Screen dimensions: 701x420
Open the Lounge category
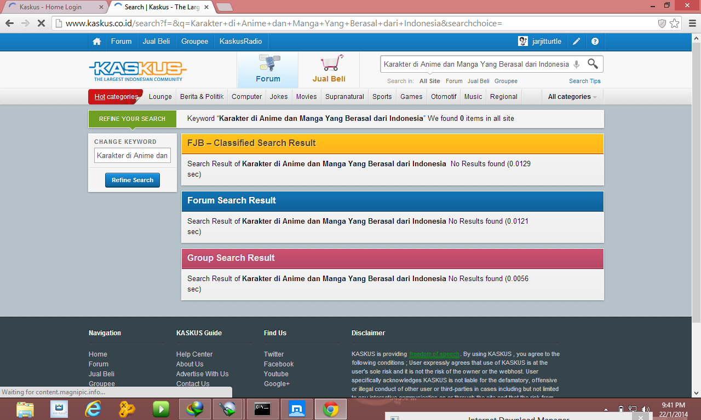click(x=160, y=97)
